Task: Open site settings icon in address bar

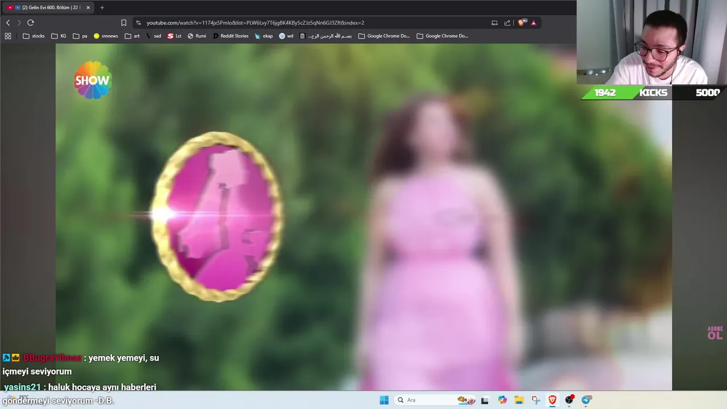Action: 139,23
